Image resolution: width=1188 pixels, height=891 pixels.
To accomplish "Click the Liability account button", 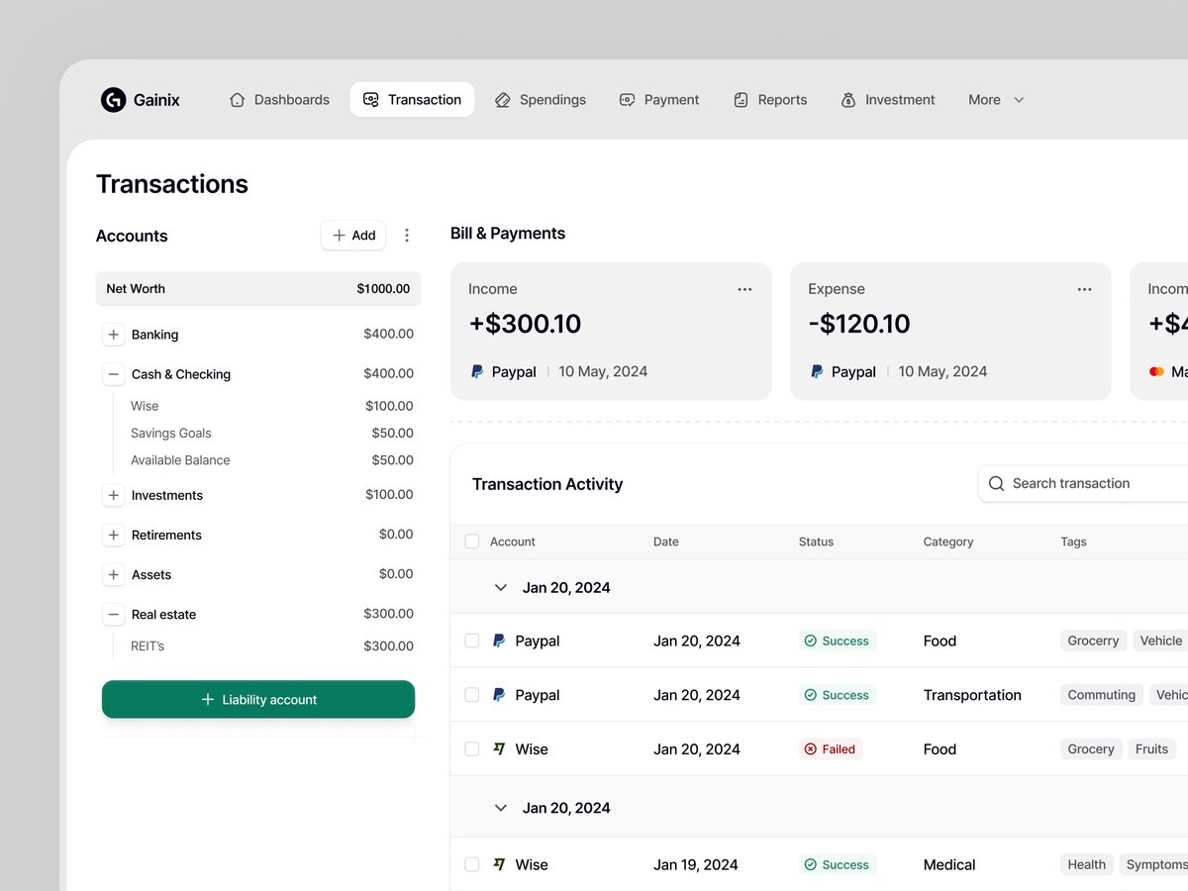I will tap(258, 699).
